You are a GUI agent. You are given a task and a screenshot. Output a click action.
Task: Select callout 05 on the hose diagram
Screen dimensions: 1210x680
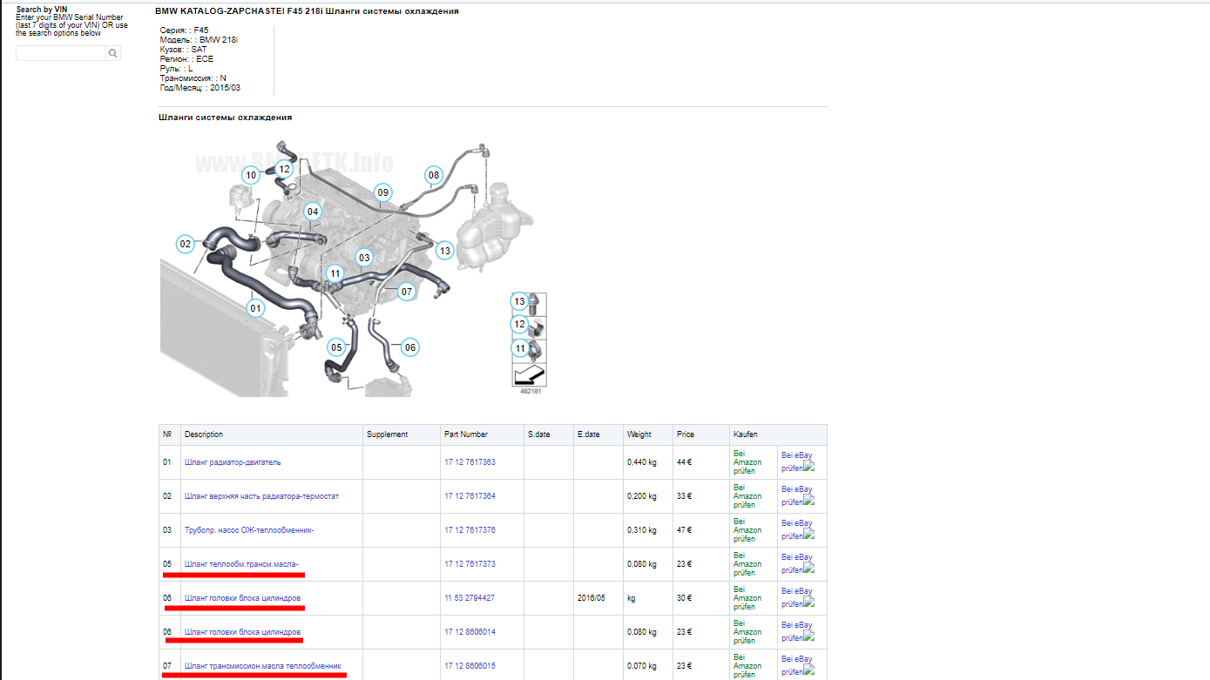click(x=336, y=347)
